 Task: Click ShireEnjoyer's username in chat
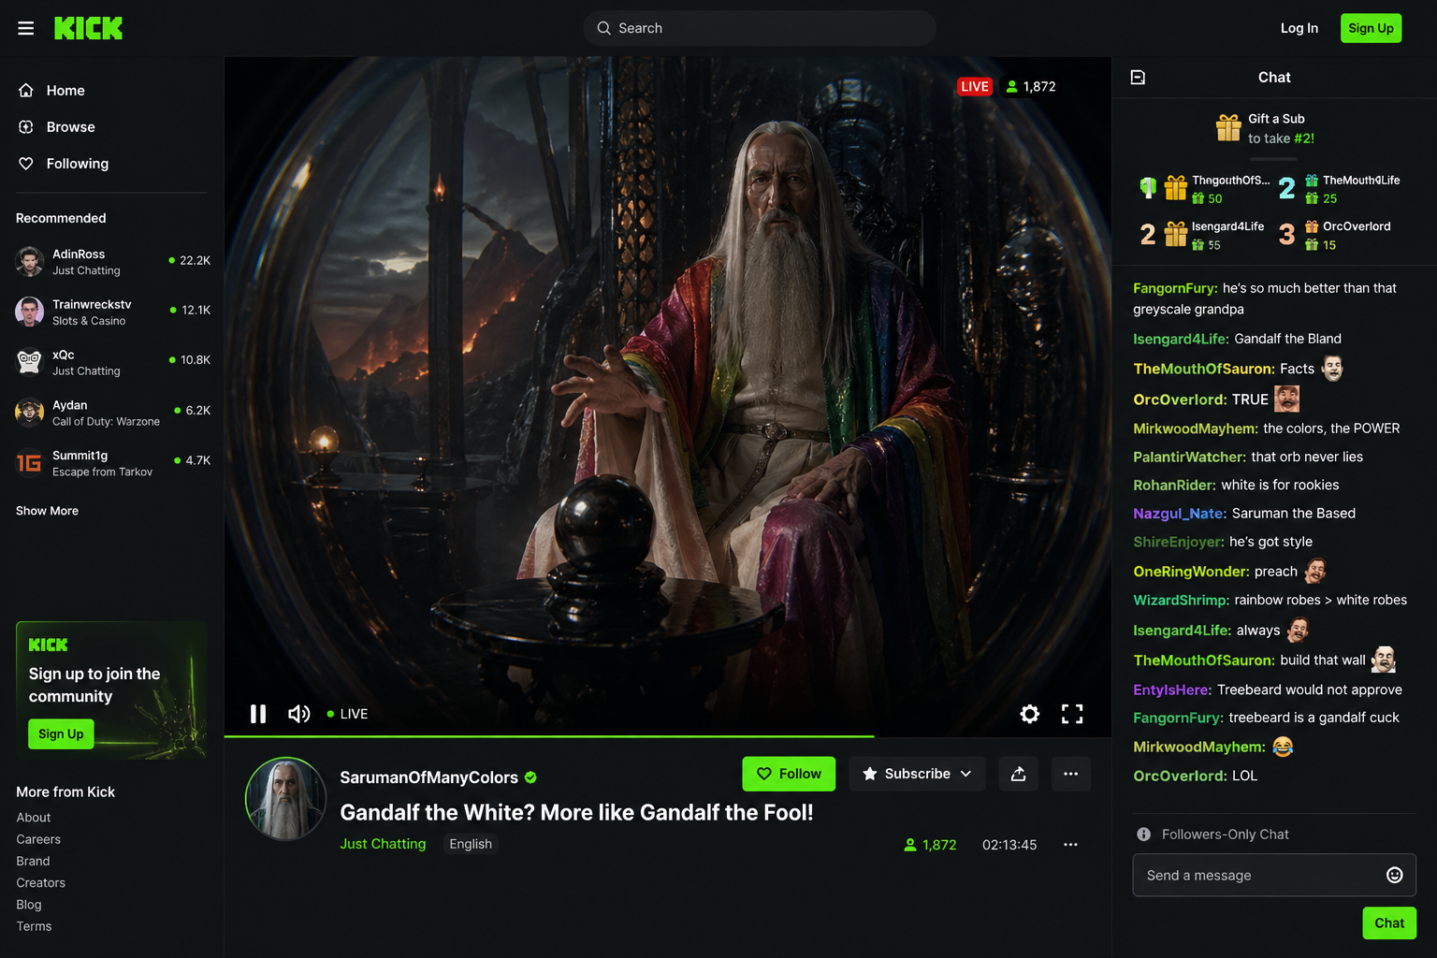[x=1179, y=542]
